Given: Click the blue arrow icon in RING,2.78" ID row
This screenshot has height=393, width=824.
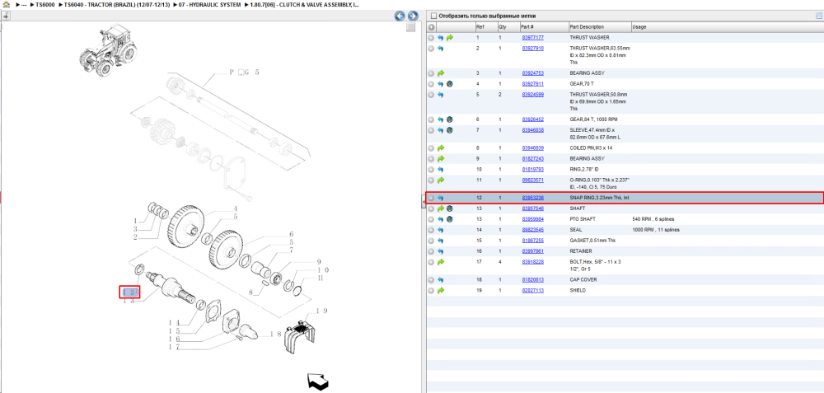Looking at the screenshot, I should [440, 169].
